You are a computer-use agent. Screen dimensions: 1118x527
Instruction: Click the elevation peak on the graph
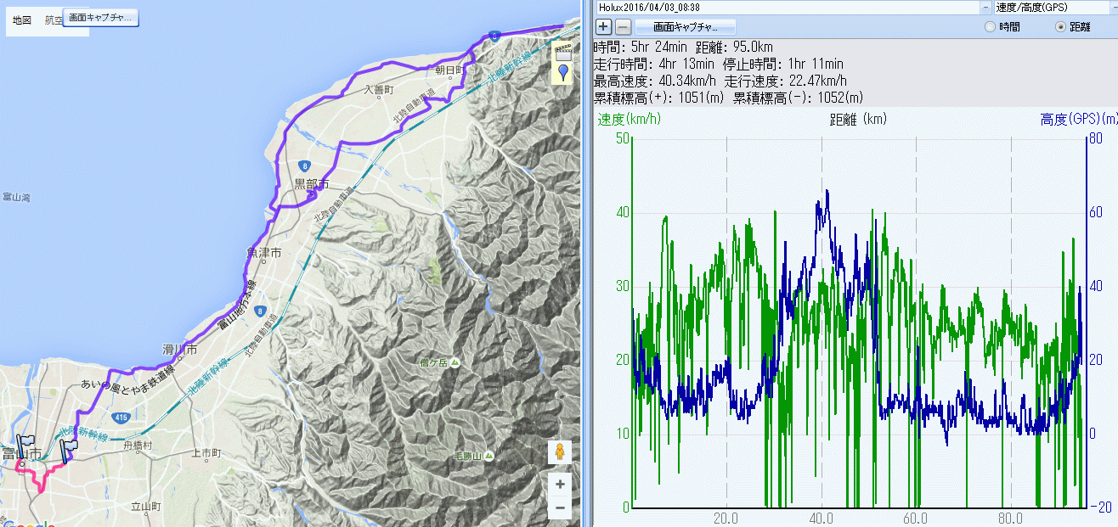pyautogui.click(x=826, y=192)
